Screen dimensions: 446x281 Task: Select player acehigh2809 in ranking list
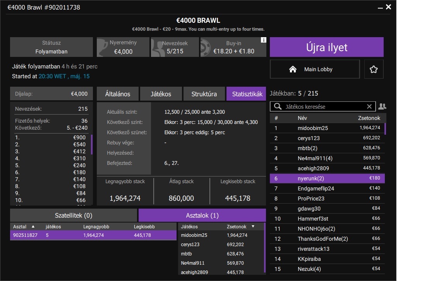327,168
